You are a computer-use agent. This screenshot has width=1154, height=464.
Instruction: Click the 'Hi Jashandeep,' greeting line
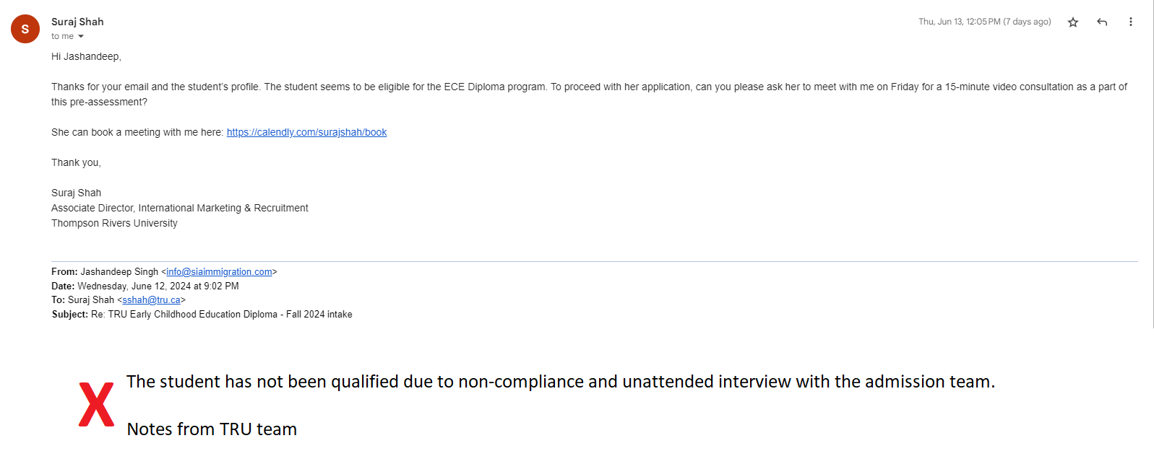(x=86, y=56)
